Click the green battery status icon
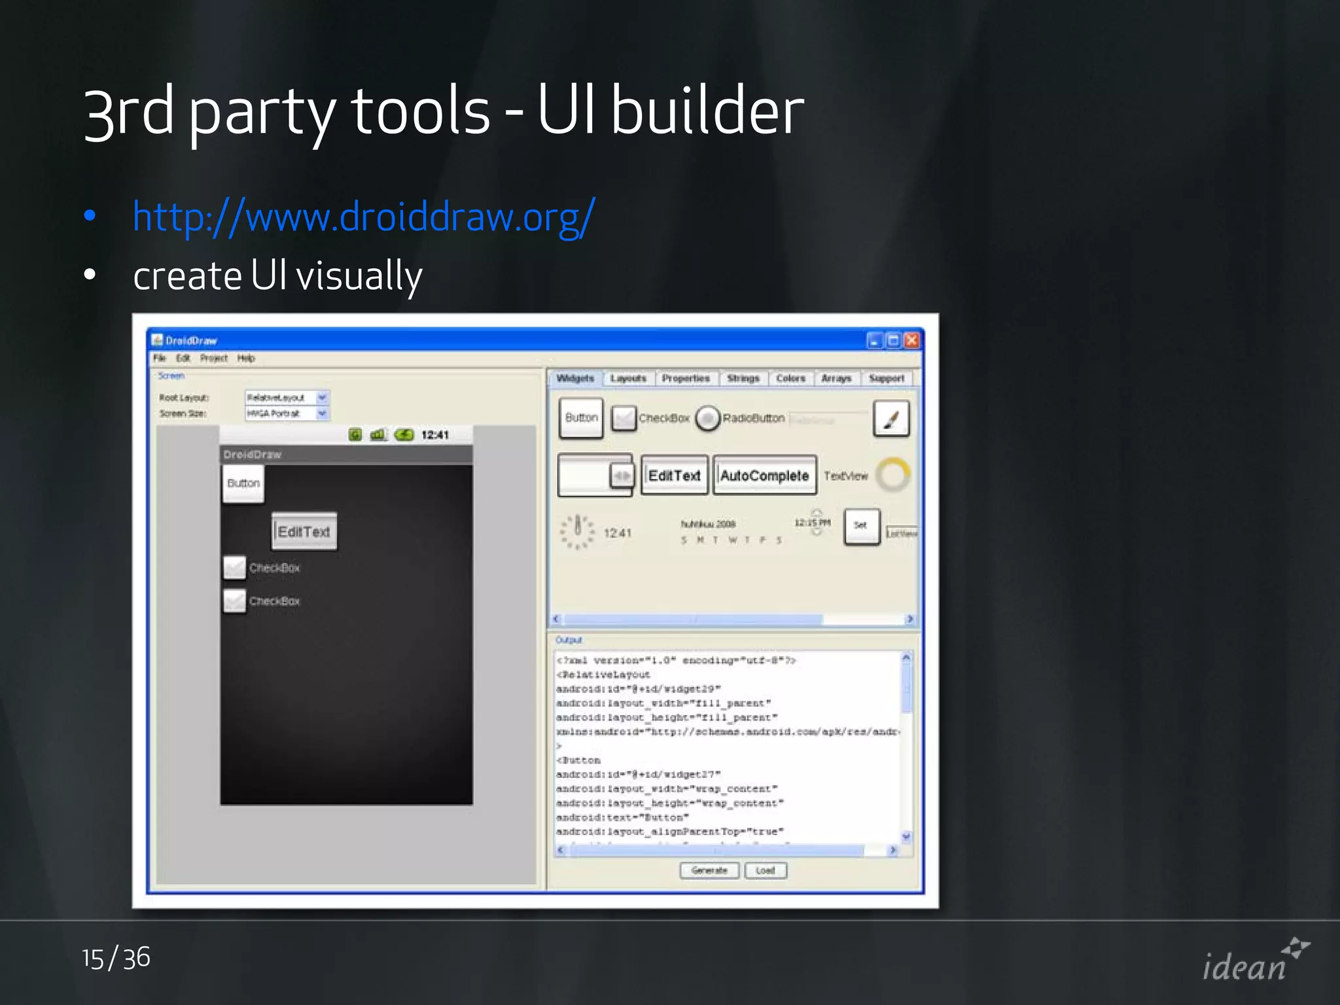Screen dimensions: 1340x1005 pyautogui.click(x=404, y=434)
